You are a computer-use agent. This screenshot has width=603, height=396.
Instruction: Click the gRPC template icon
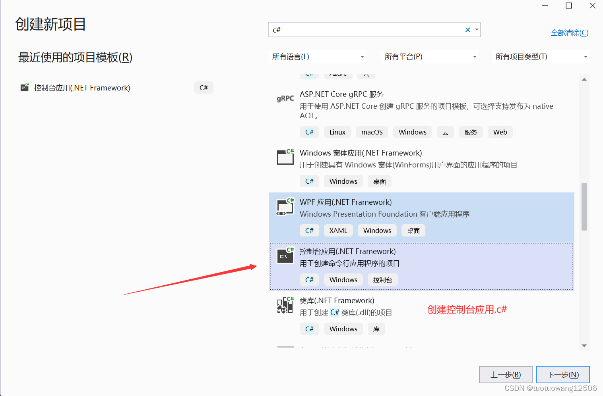point(285,98)
